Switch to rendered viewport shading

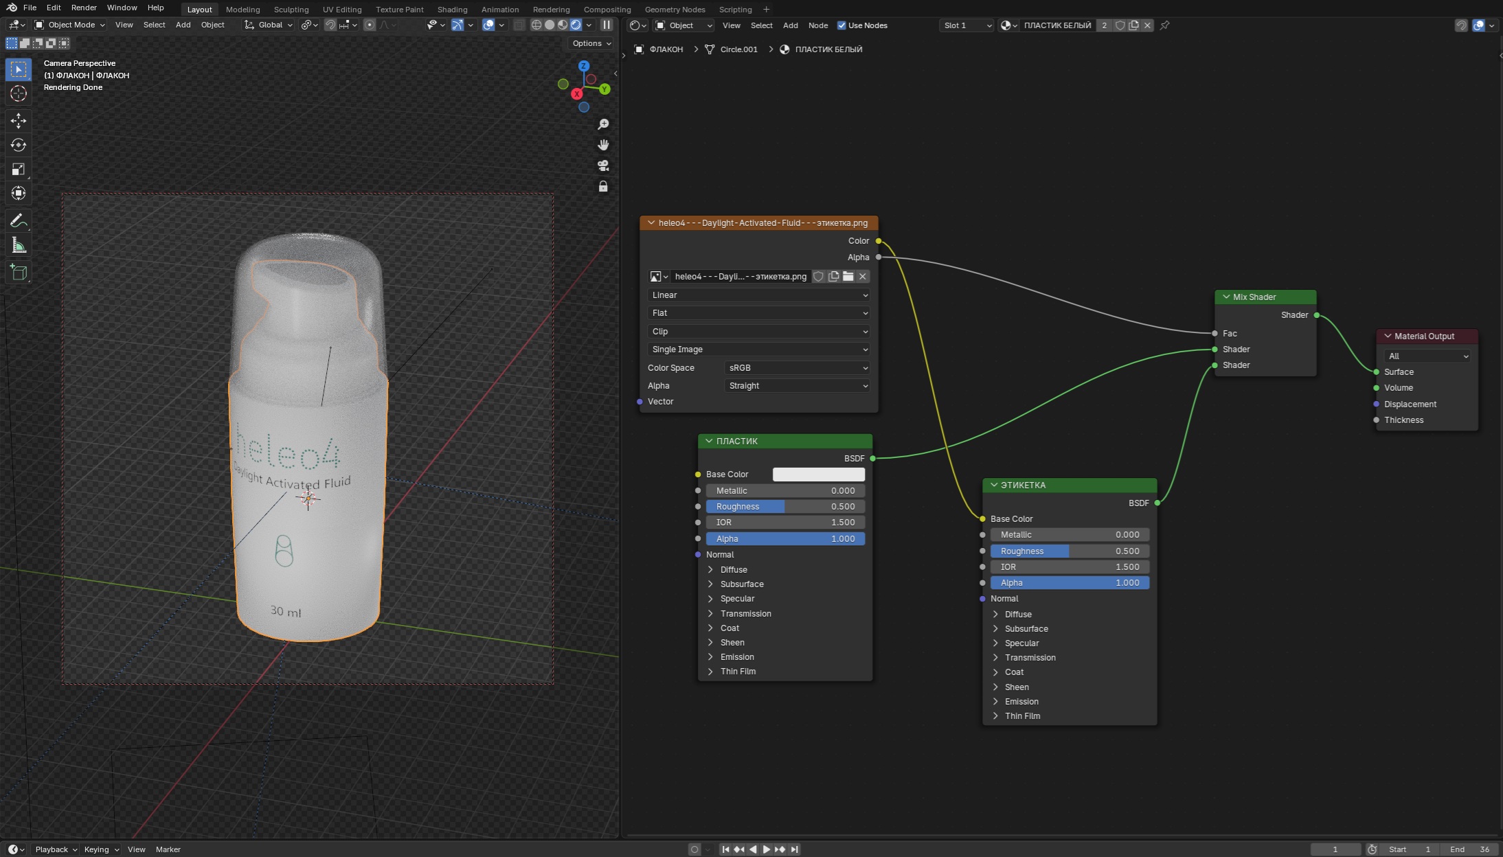click(x=576, y=25)
